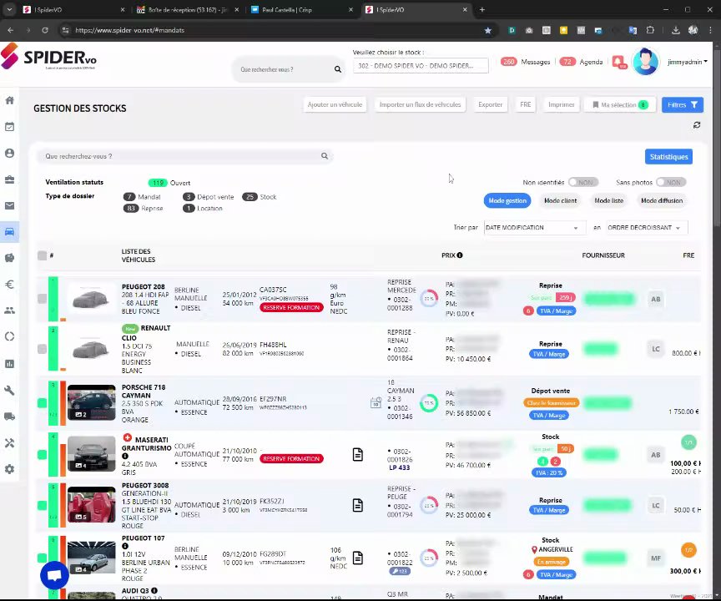The width and height of the screenshot is (721, 601).
Task: Check the Peugeot 208 row checkbox
Action: pos(42,299)
